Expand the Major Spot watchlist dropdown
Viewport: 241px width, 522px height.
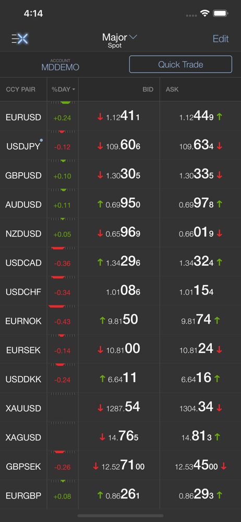click(119, 40)
